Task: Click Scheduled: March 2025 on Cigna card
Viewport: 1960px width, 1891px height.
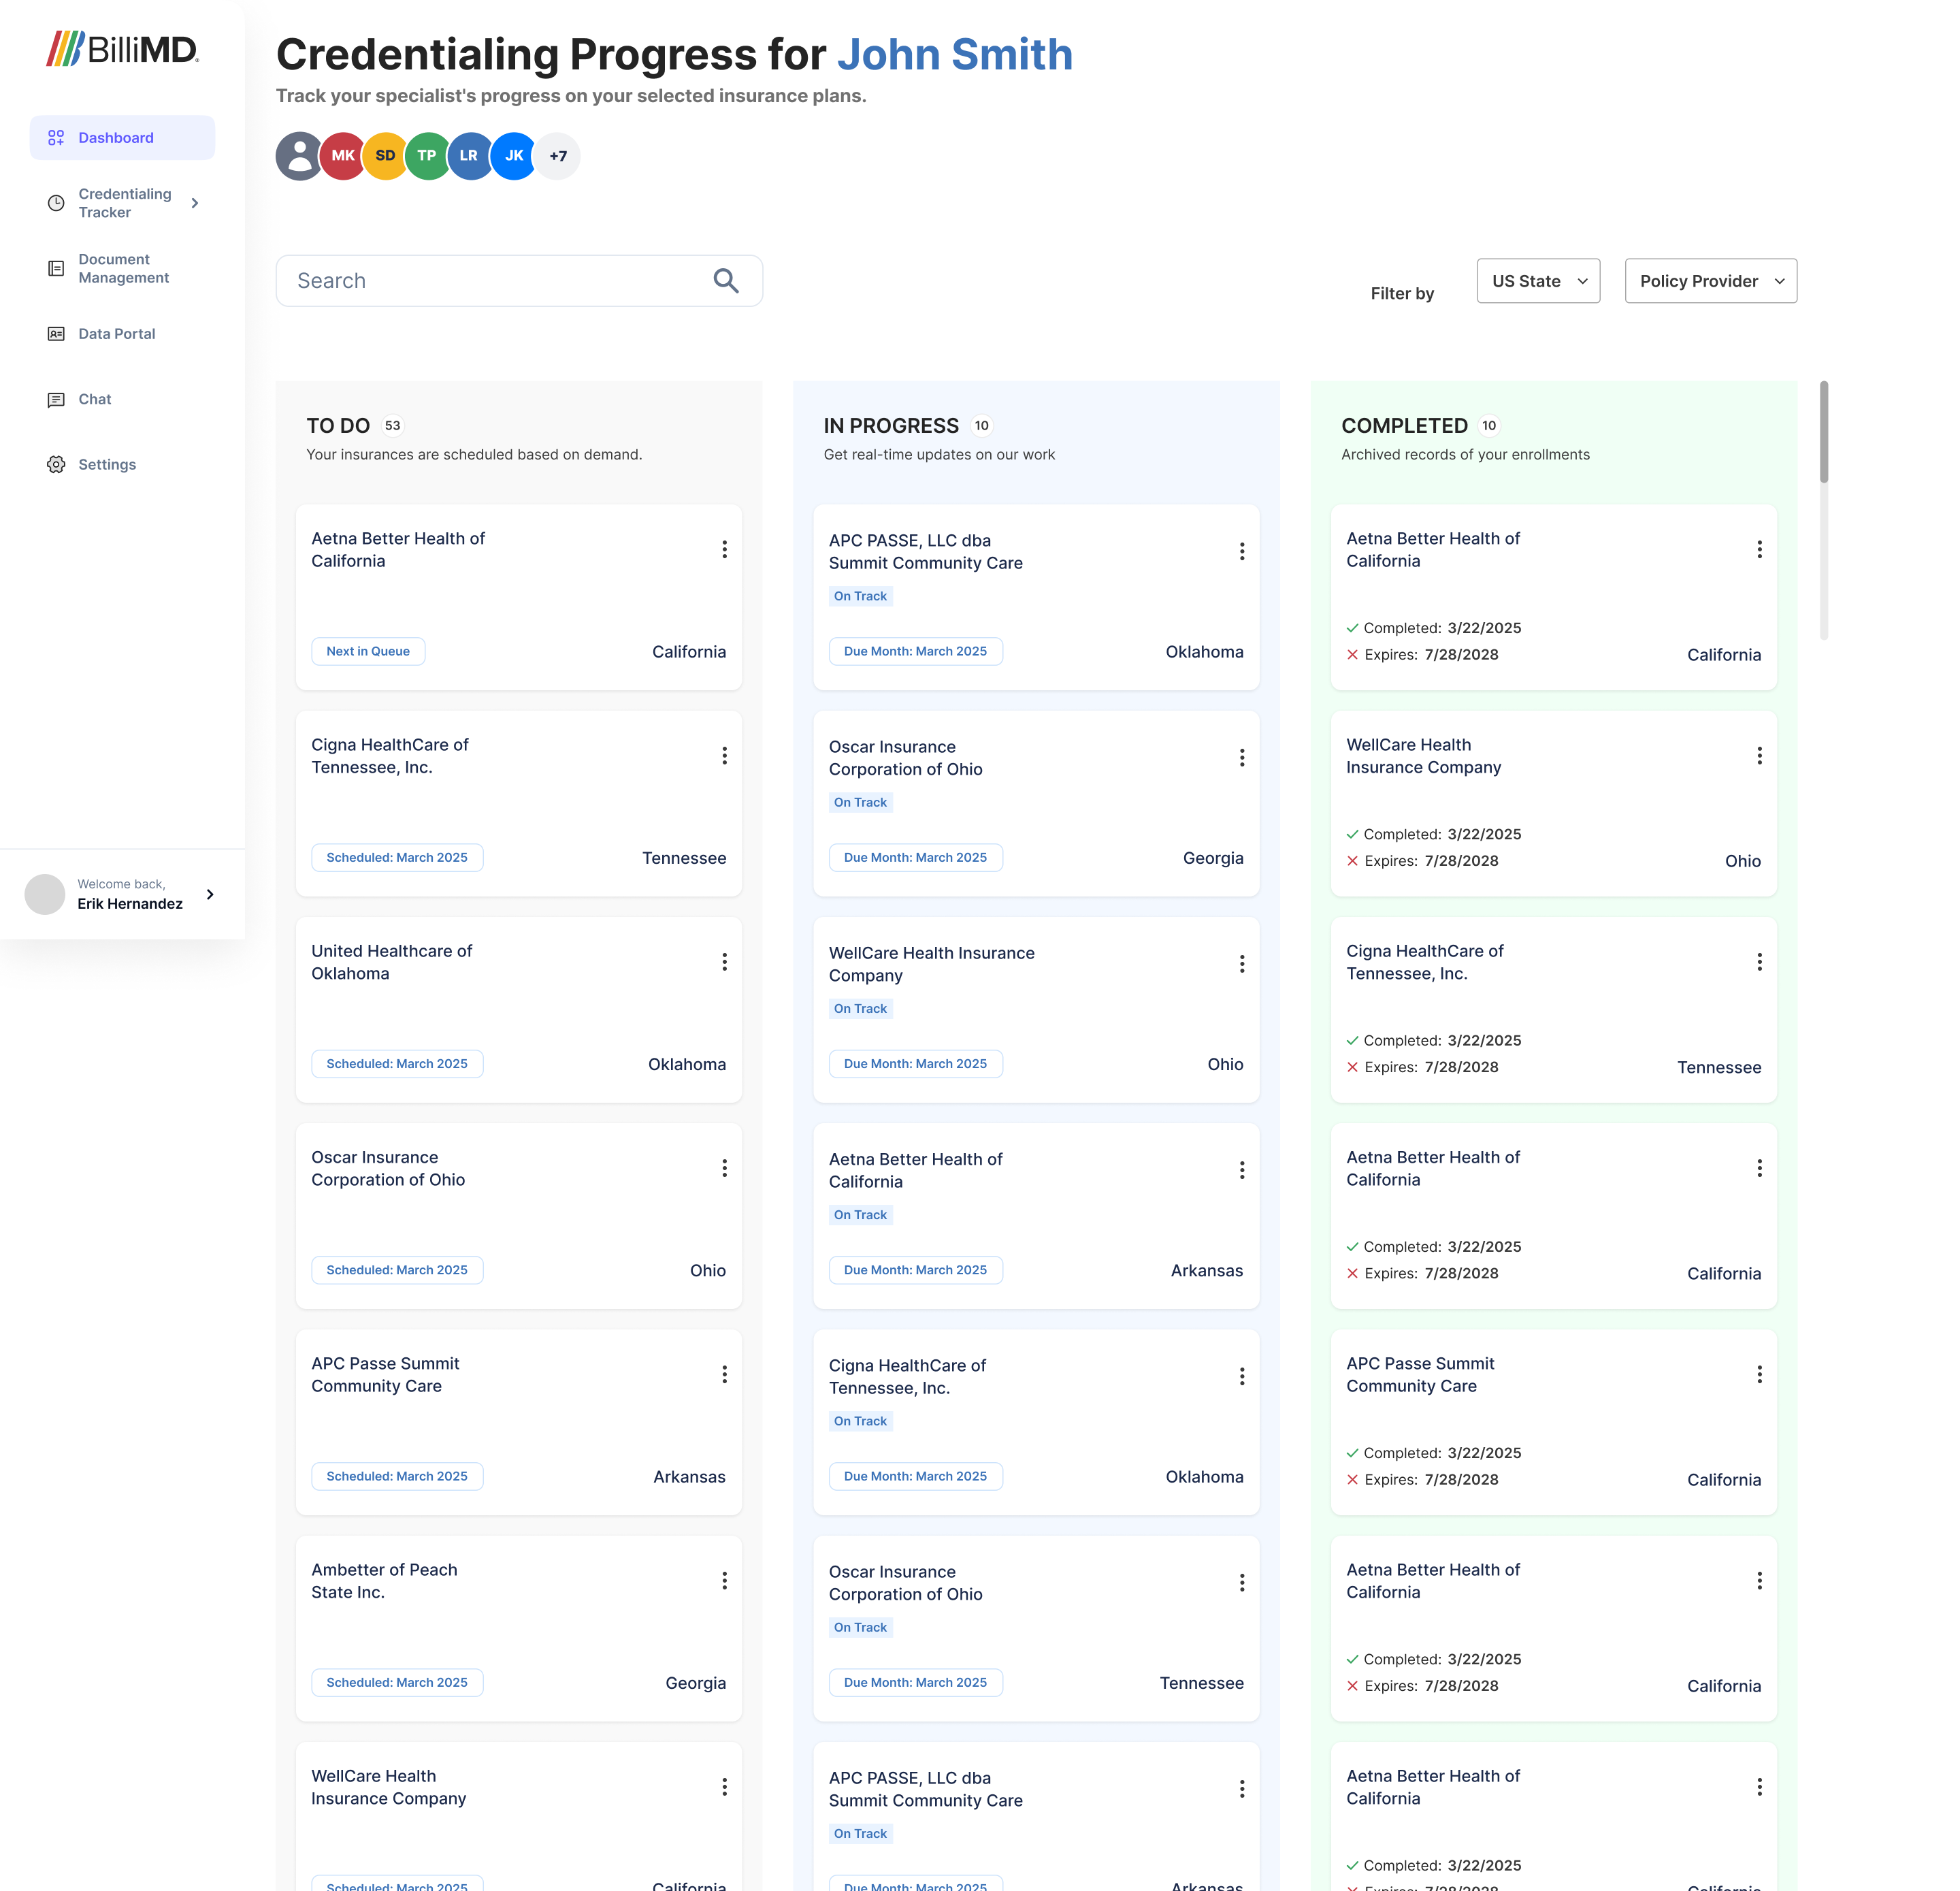Action: (x=397, y=858)
